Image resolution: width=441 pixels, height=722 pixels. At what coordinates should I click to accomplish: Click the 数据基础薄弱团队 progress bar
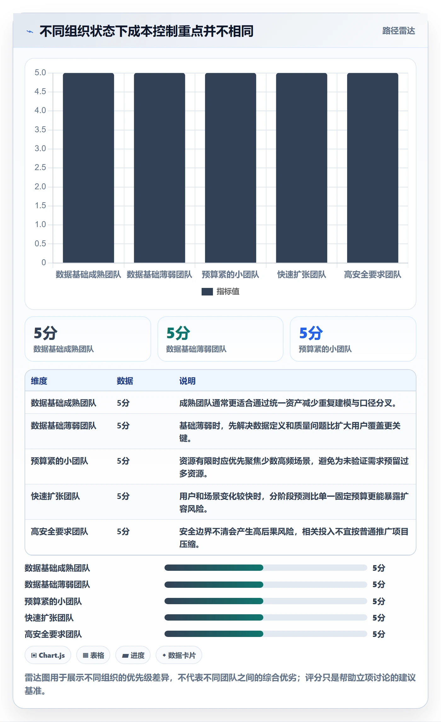point(266,584)
